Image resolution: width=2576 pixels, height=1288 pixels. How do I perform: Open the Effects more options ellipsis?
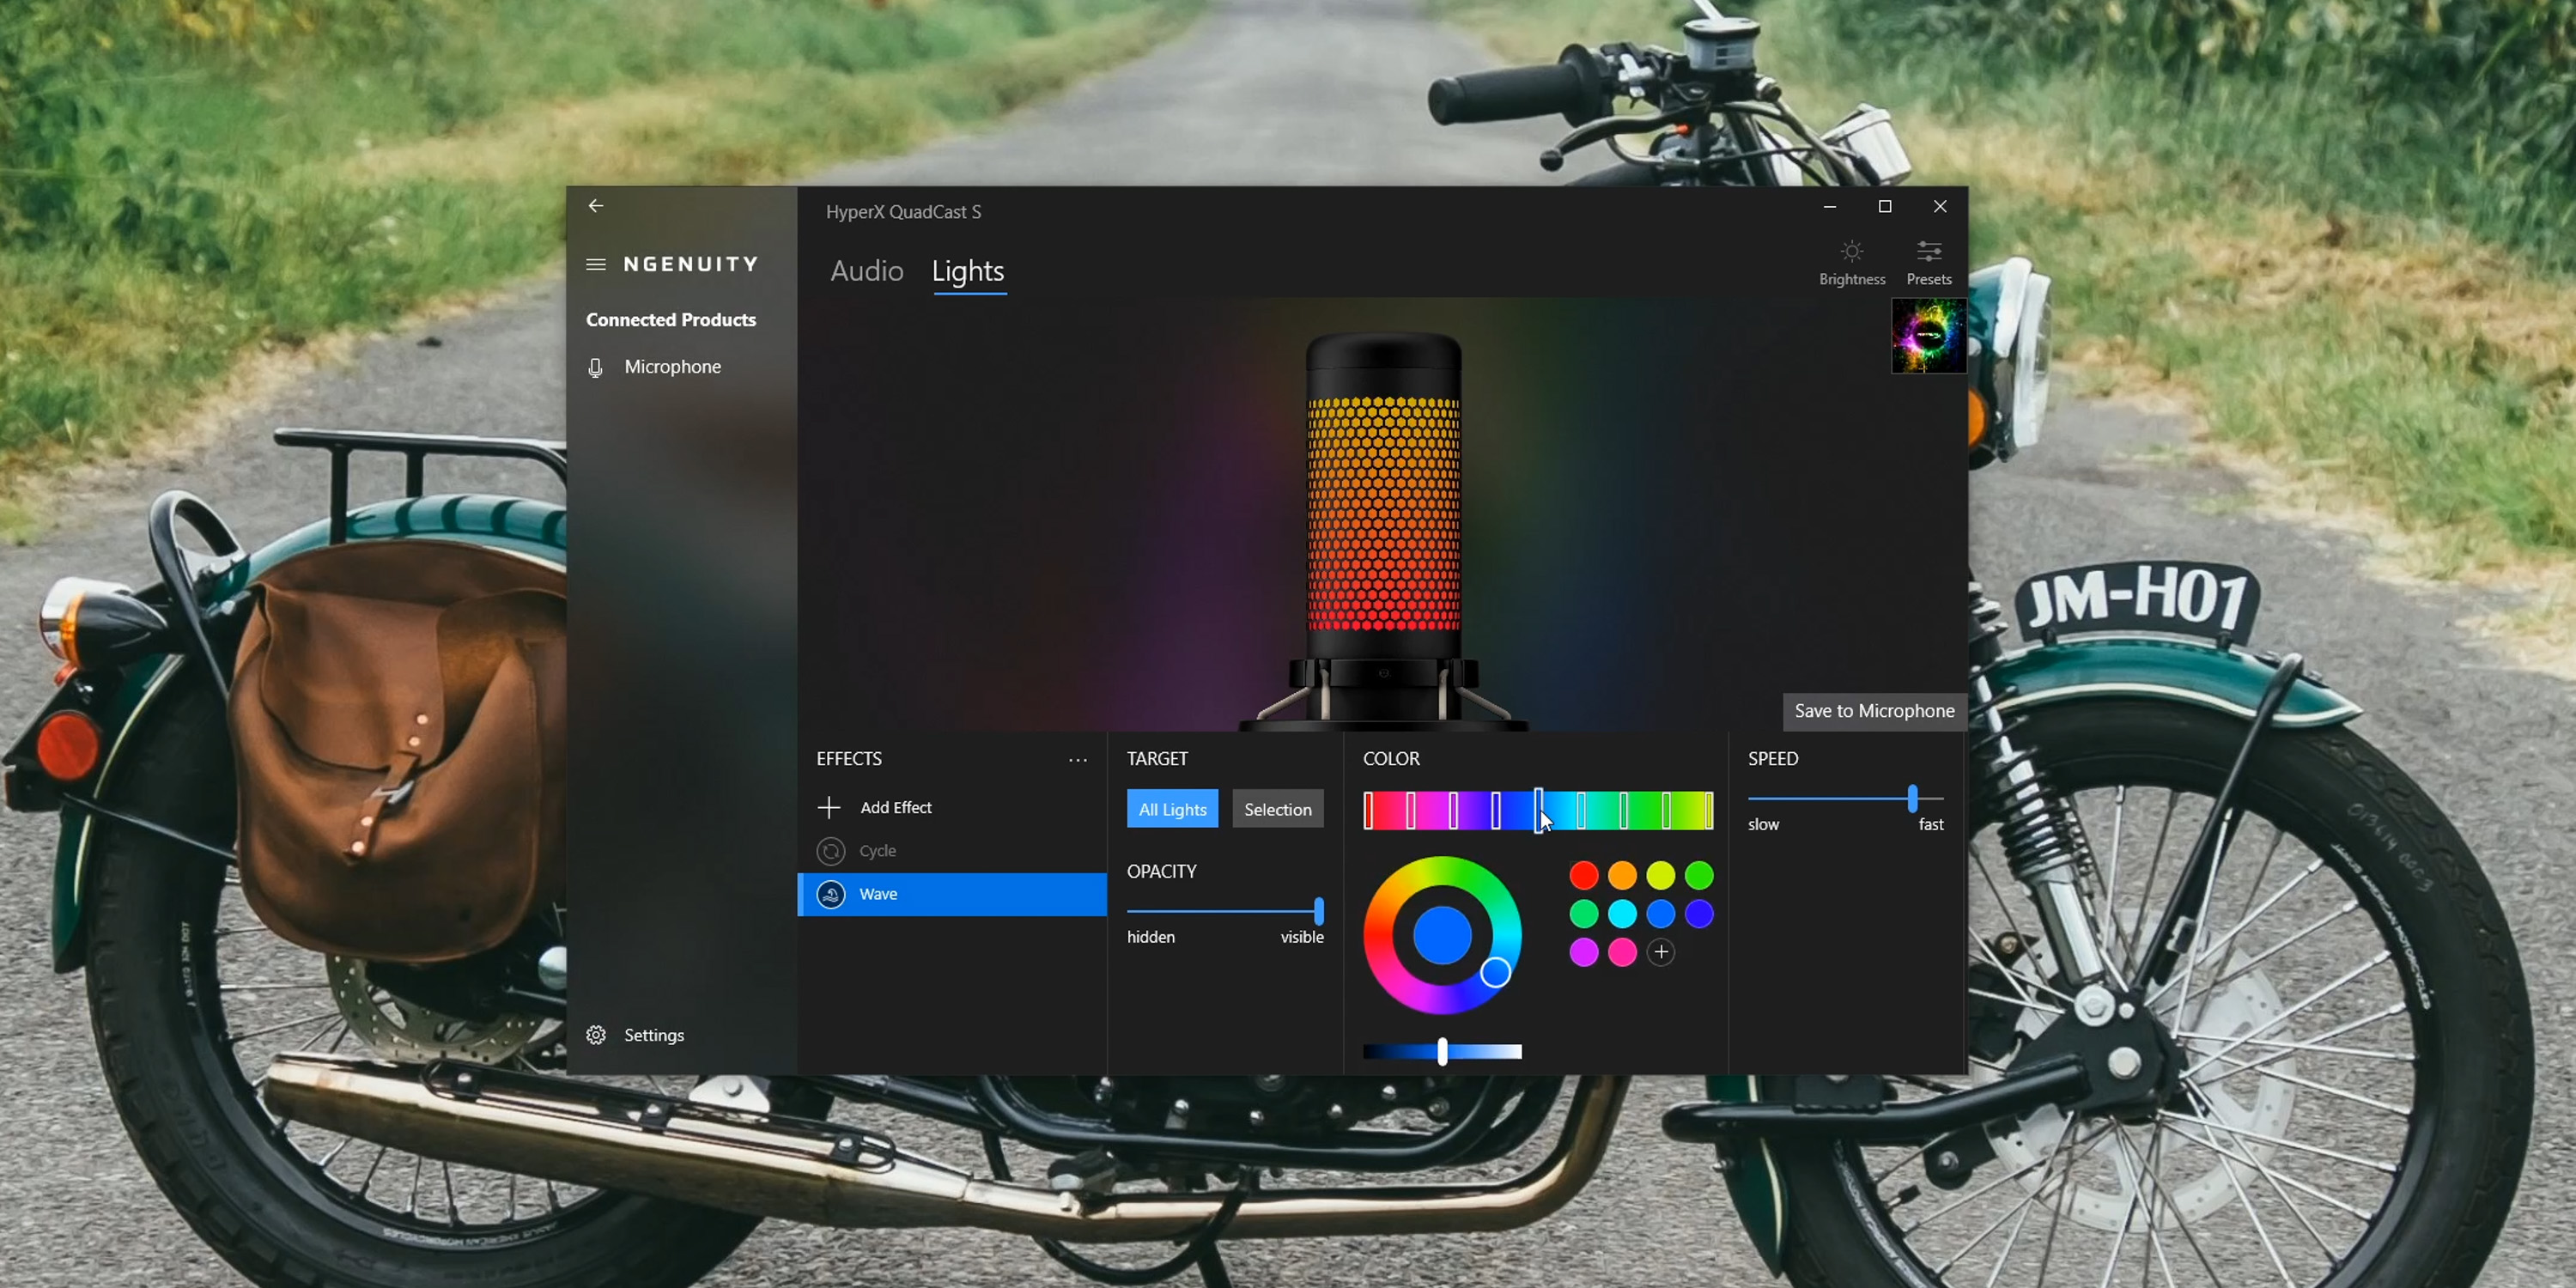[1077, 760]
